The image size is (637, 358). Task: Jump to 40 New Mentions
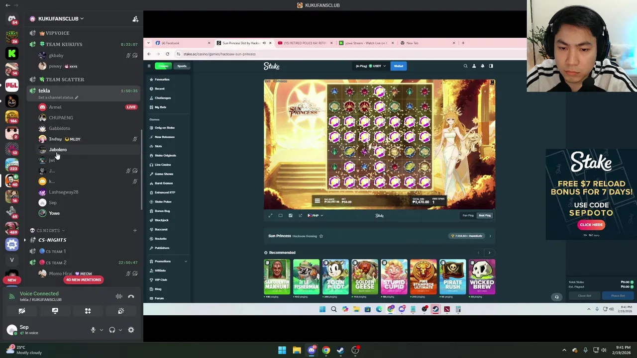(x=83, y=279)
